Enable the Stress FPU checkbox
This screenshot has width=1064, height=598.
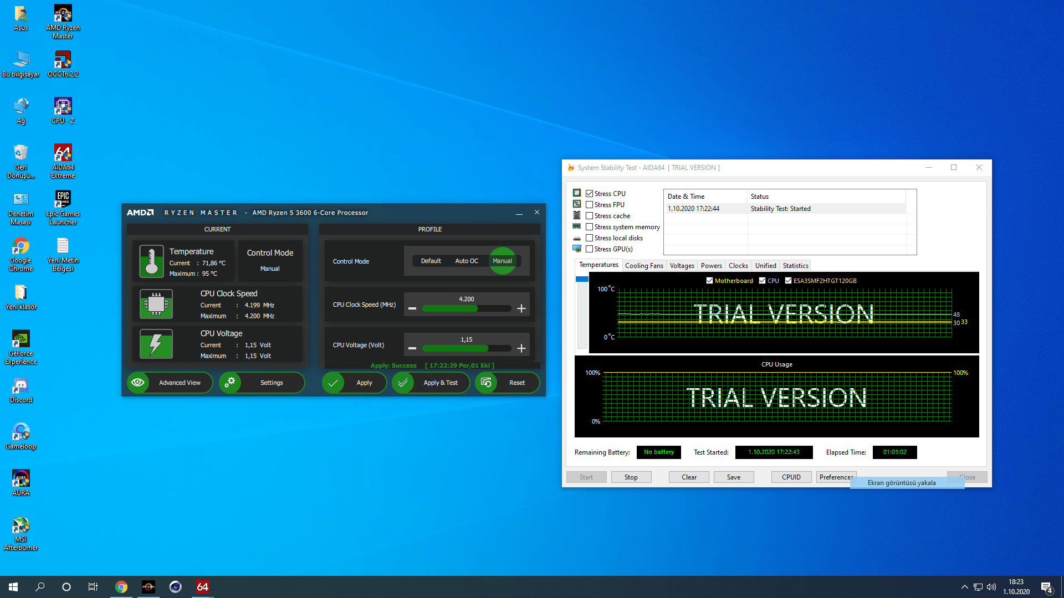coord(590,205)
